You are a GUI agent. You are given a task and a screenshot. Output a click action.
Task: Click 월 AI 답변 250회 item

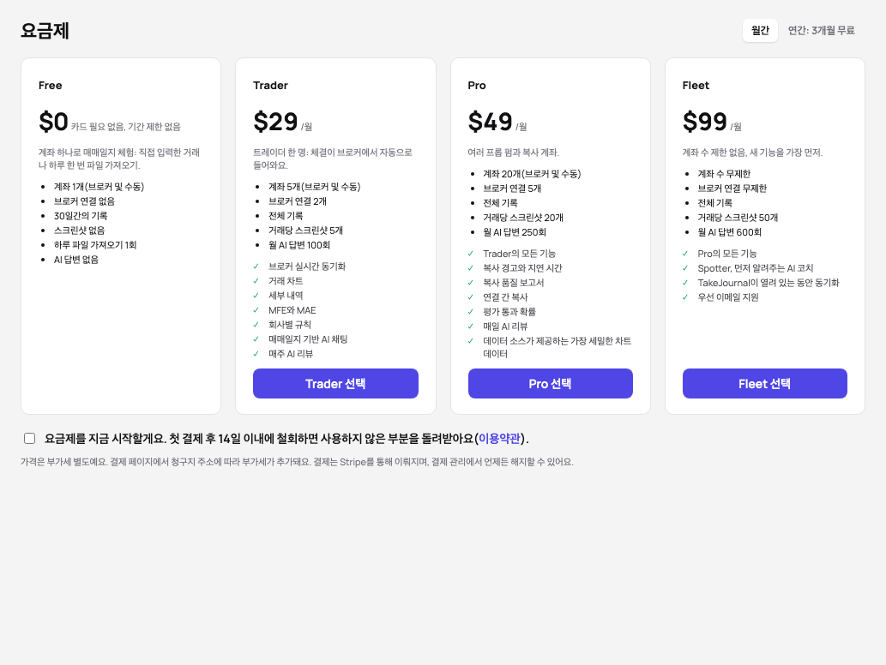(515, 232)
